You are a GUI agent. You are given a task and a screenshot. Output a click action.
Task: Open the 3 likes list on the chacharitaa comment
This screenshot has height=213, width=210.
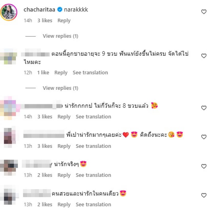pos(45,21)
